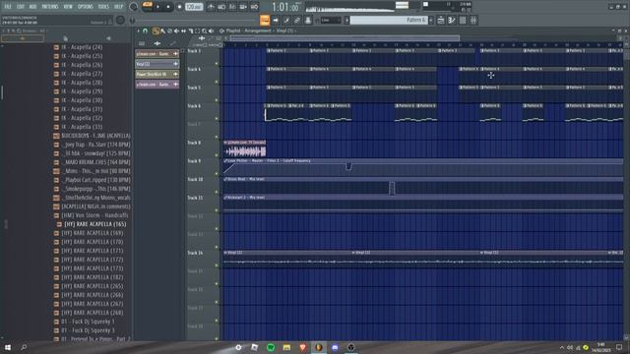The height and width of the screenshot is (354, 630).
Task: Select the playlist Mute tool
Action: tap(176, 30)
